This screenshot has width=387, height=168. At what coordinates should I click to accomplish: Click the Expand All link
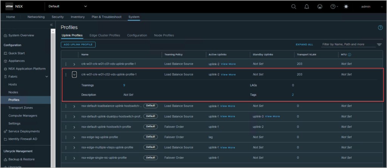click(x=304, y=44)
